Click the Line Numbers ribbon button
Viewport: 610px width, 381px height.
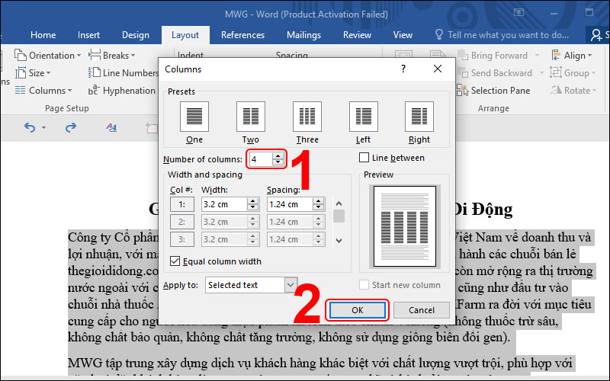124,72
